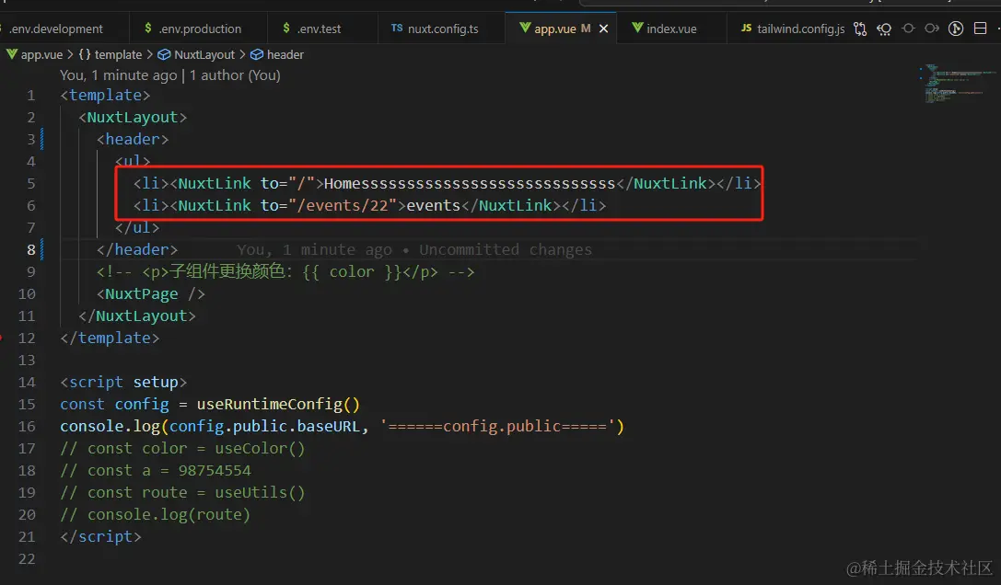Click line number 16 in the gutter

pyautogui.click(x=27, y=426)
